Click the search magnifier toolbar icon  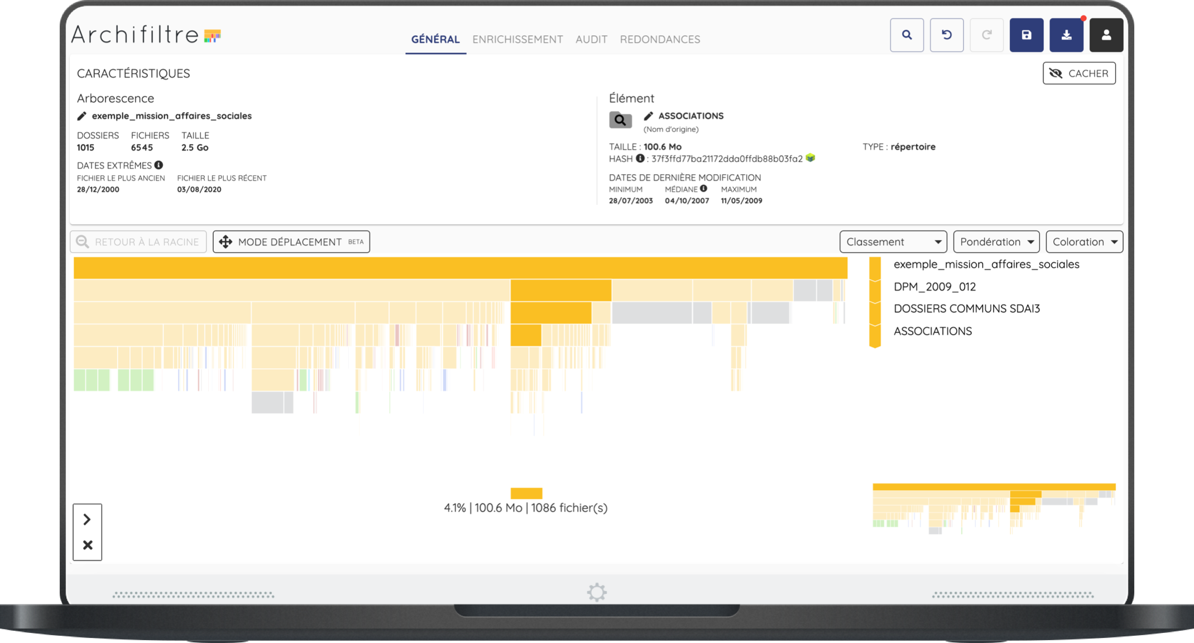pos(907,35)
